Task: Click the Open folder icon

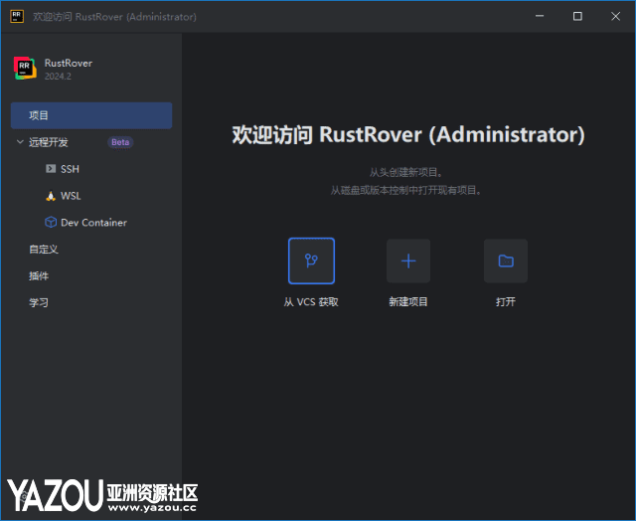Action: (x=506, y=260)
